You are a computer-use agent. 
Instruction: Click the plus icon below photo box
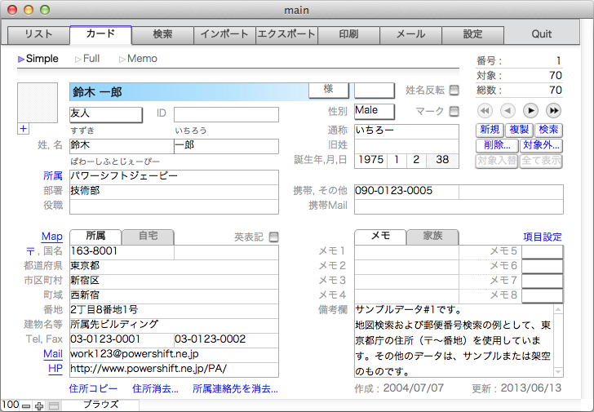pyautogui.click(x=23, y=128)
